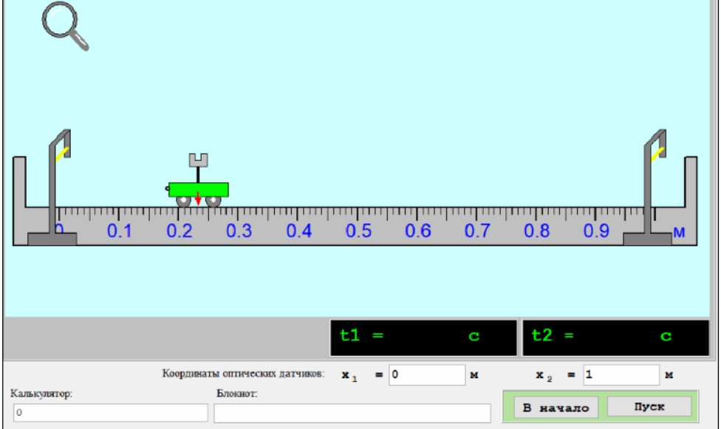Click the Блокнот: label
Image resolution: width=721 pixels, height=429 pixels.
237,394
